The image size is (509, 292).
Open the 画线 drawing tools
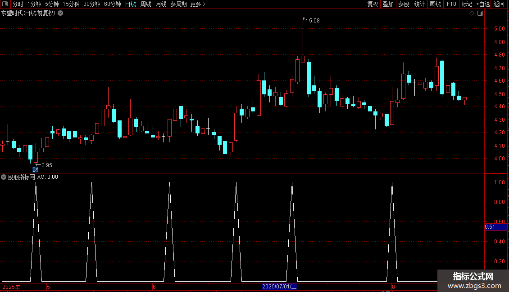[x=435, y=4]
